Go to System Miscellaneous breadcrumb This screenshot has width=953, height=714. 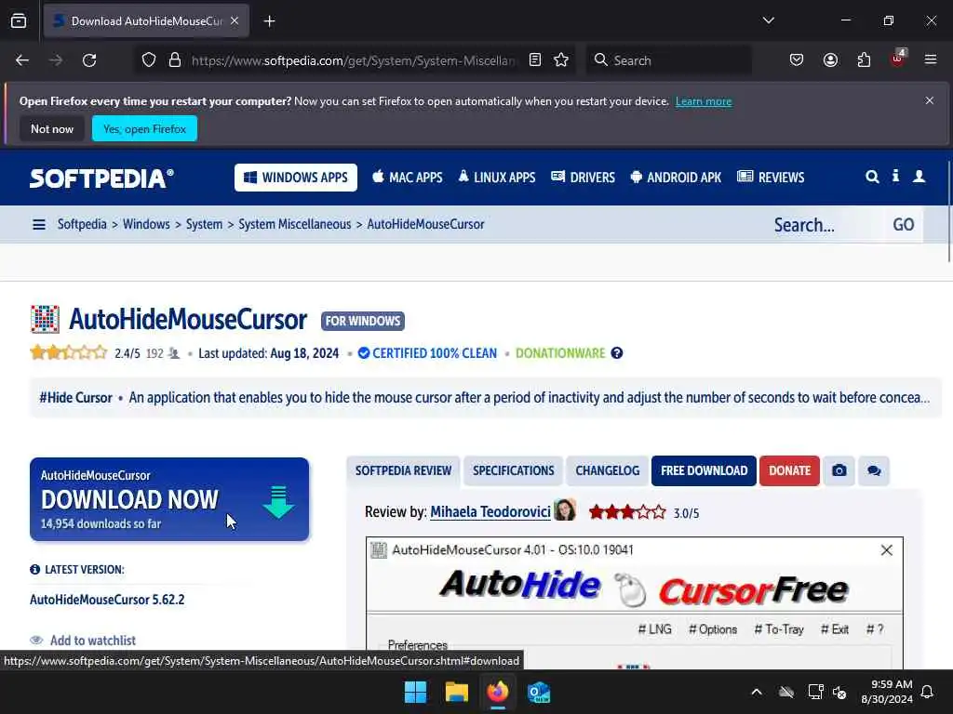pos(295,224)
